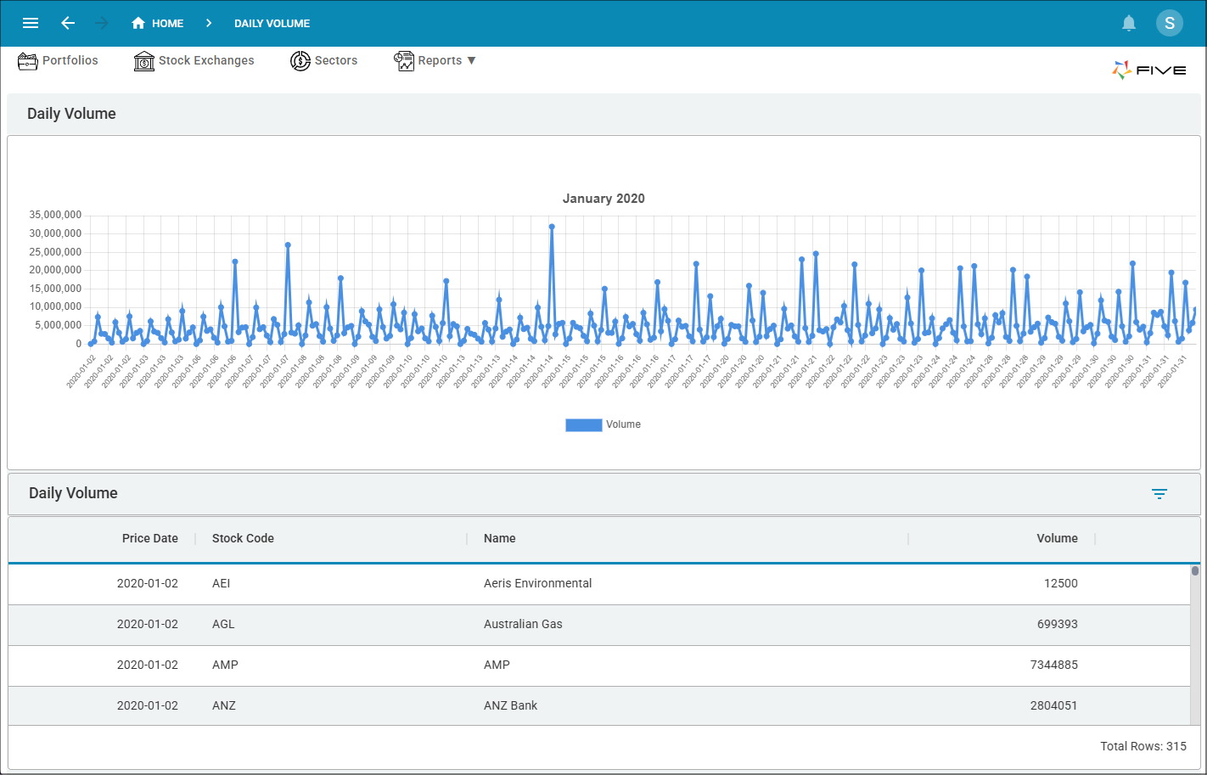Click the forward arrow in header
Image resolution: width=1207 pixels, height=775 pixels.
point(102,23)
